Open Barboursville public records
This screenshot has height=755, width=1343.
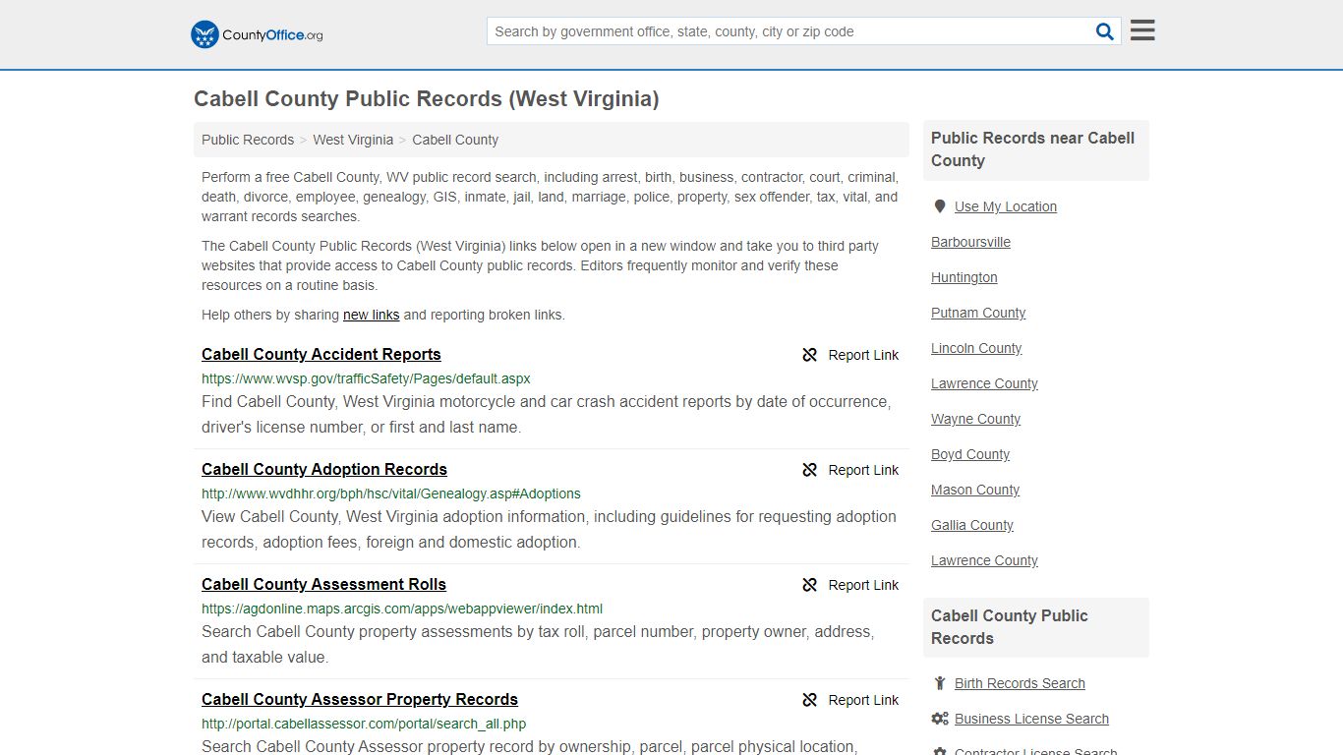(970, 242)
